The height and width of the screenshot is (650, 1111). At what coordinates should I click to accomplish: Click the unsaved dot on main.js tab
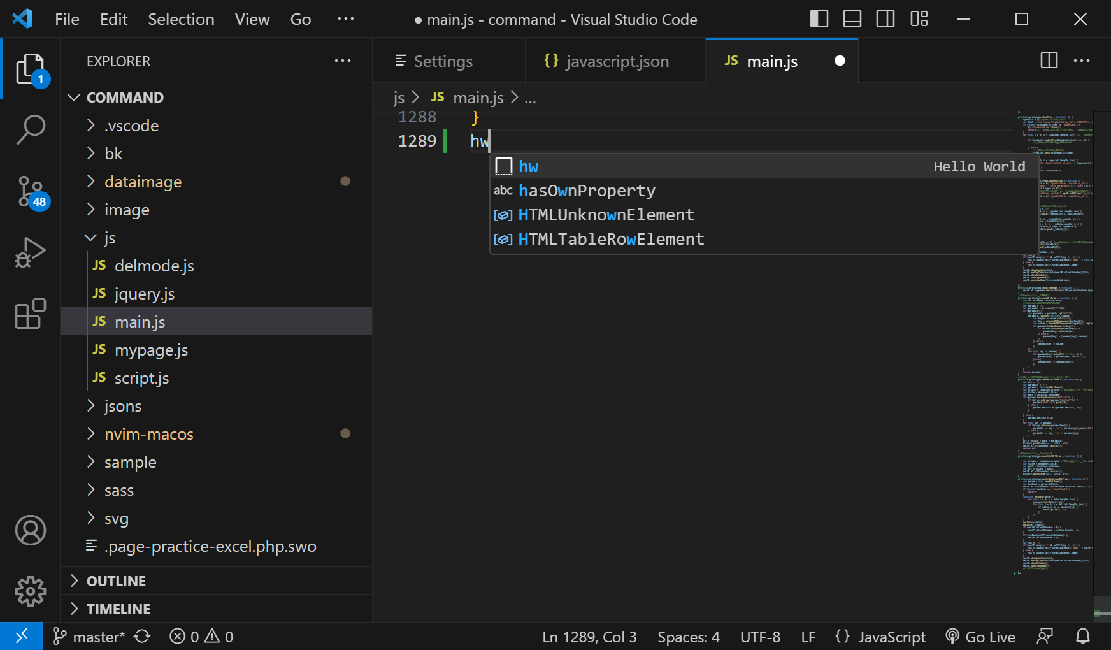point(840,61)
